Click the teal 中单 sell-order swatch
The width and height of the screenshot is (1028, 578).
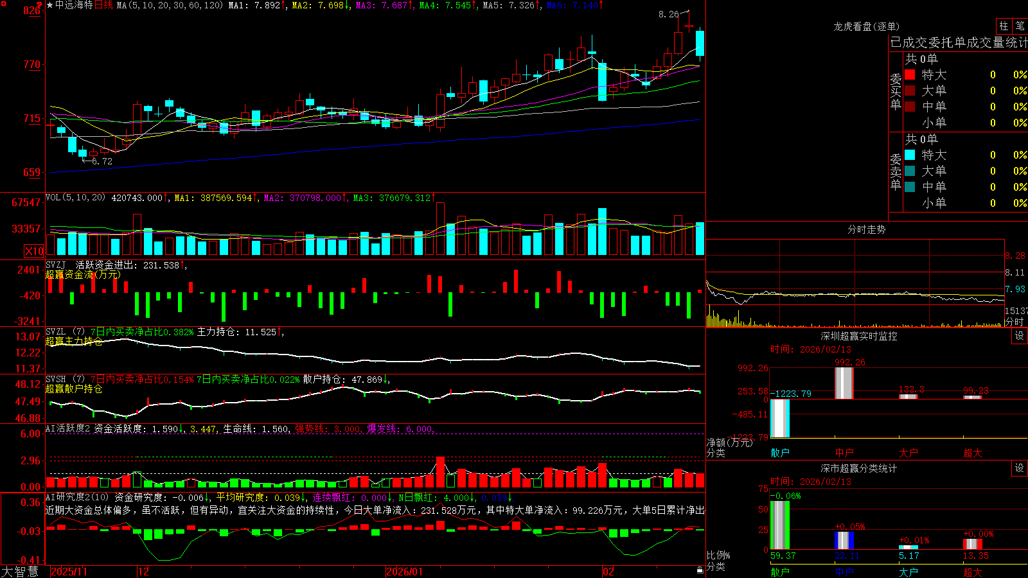(x=910, y=187)
